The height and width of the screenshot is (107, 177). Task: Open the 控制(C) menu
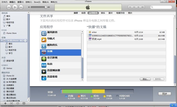(x=29, y=2)
